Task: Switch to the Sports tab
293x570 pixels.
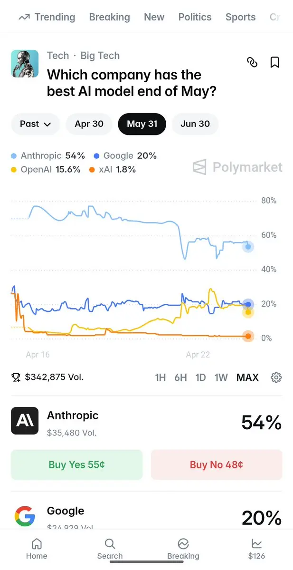Action: (240, 17)
